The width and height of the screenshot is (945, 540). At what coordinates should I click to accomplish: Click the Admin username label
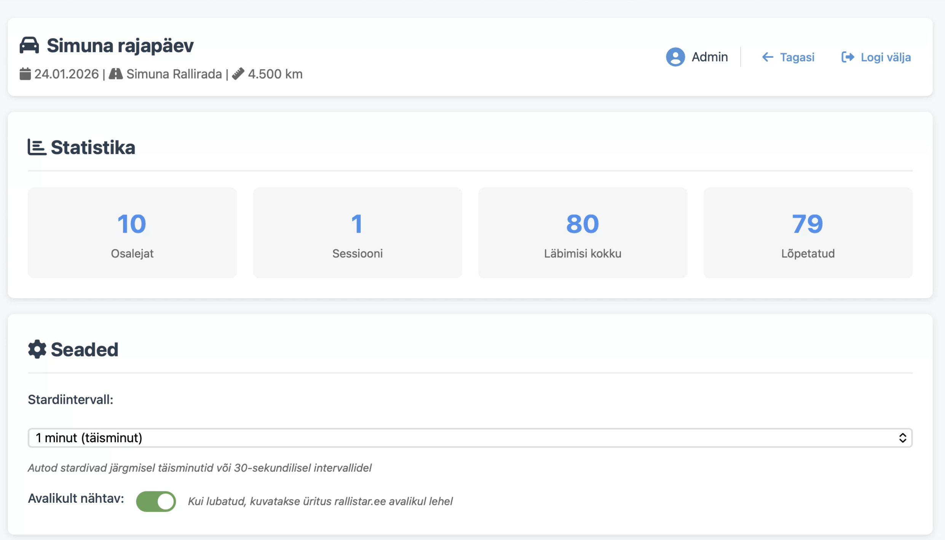click(x=709, y=57)
